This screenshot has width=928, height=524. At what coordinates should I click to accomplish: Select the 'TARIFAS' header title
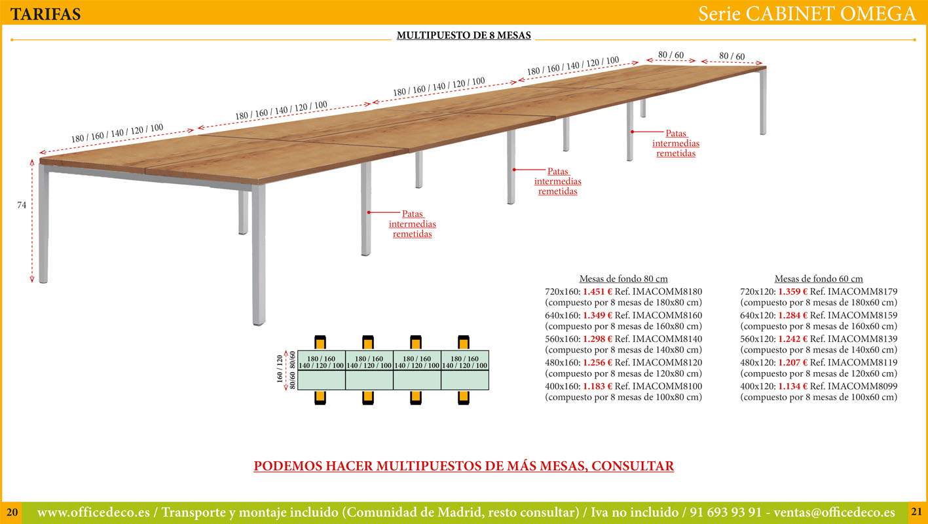pos(46,14)
